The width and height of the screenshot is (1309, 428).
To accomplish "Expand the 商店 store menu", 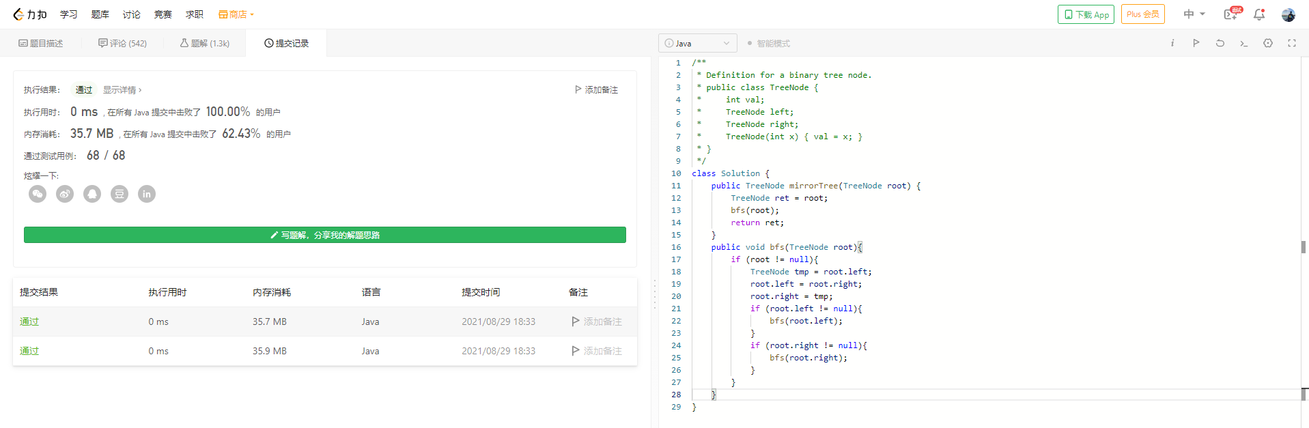I will pyautogui.click(x=236, y=14).
